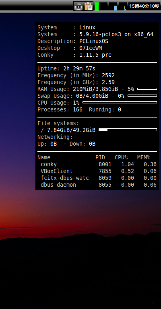This screenshot has height=309, width=161.
Task: Click PID 8001 in the process list
Action: [105, 164]
